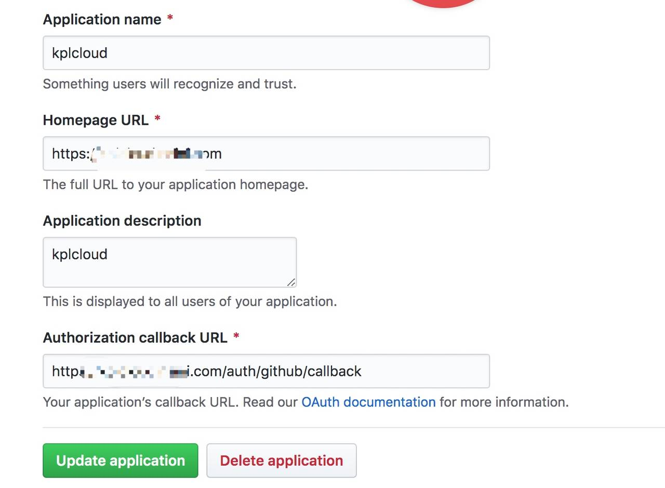
Task: Click the "full URL to your application homepage" hint
Action: (176, 184)
